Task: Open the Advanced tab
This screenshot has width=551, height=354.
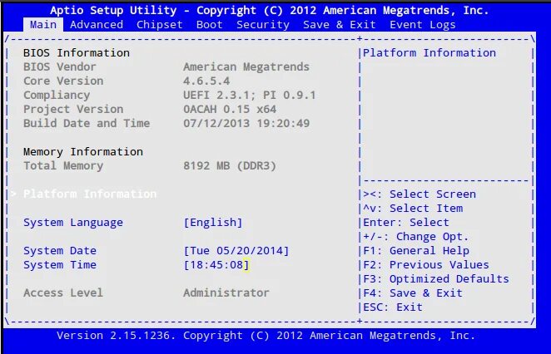Action: [x=97, y=25]
